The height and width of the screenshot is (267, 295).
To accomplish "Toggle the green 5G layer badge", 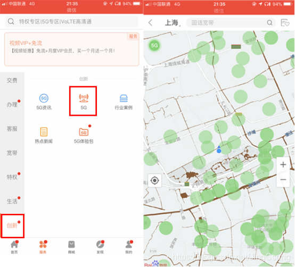I will point(154,45).
